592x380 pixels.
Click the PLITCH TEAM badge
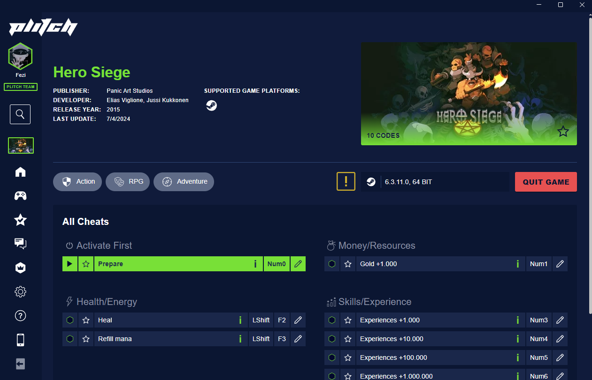click(x=21, y=87)
